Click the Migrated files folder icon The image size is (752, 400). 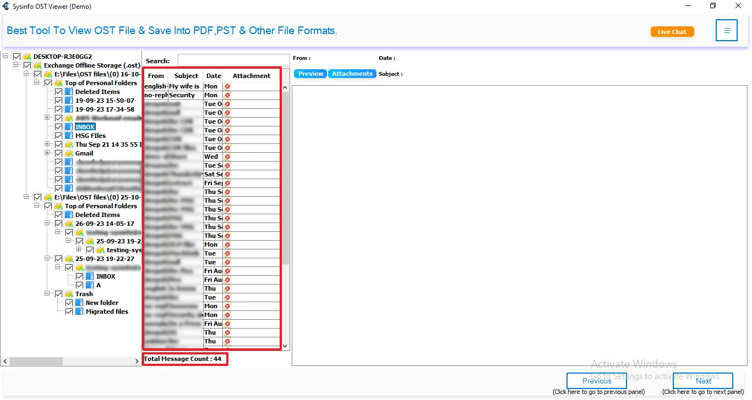pyautogui.click(x=79, y=312)
